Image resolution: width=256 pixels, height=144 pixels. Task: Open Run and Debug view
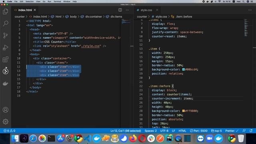(x=5, y=48)
